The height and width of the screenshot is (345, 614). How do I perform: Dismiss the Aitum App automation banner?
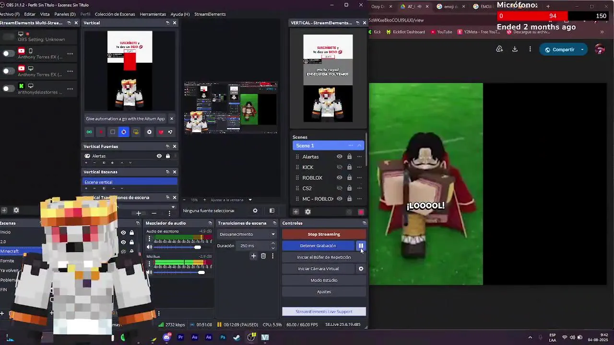(x=171, y=119)
